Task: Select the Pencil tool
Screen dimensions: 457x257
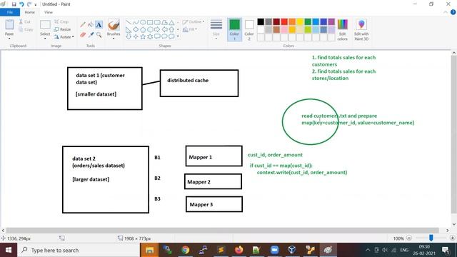Action: (83, 25)
